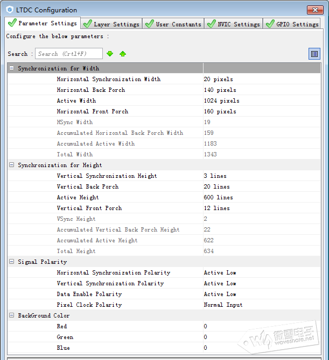Screen dimensions: 329x360
Task: Collapse the Synchronization for Width section
Action: [11, 68]
